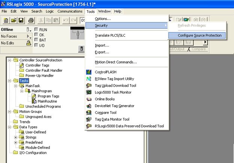Click the Paste toolbar icon

coord(56,20)
